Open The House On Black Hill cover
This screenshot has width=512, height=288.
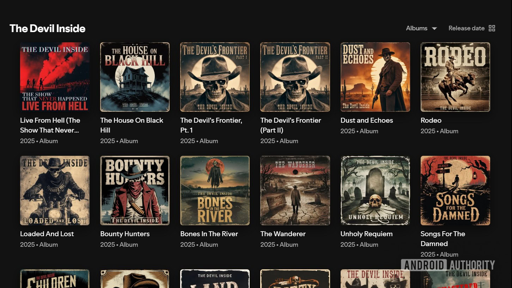pos(135,77)
